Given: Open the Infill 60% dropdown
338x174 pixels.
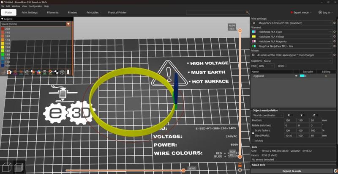Looking at the screenshot, I should pyautogui.click(x=266, y=66).
